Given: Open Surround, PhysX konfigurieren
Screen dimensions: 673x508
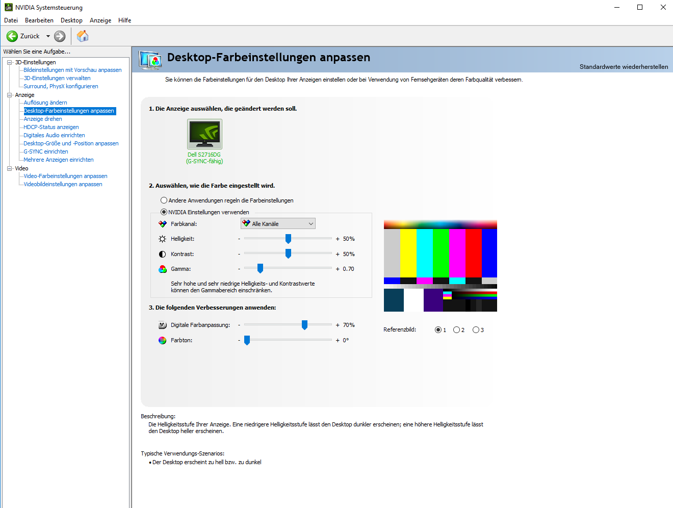Looking at the screenshot, I should point(61,86).
